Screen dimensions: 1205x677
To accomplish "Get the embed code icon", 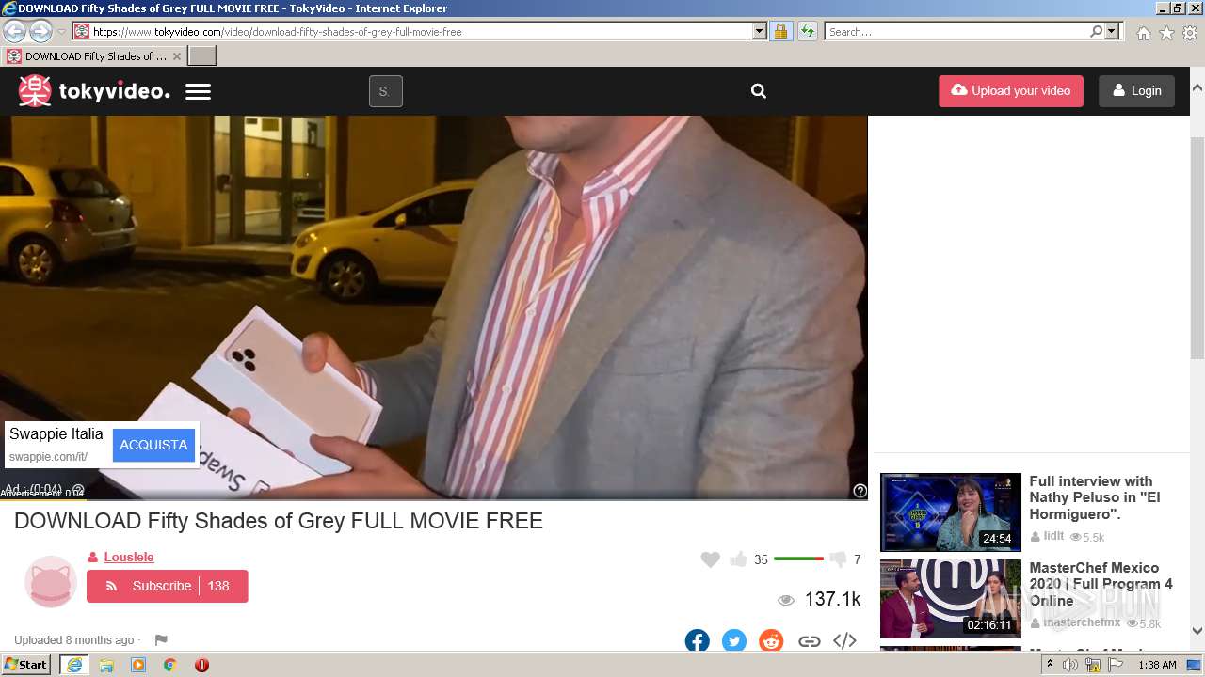I will click(x=844, y=641).
